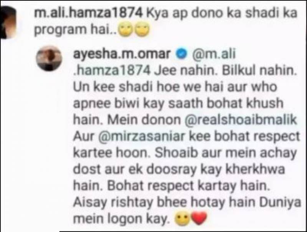This screenshot has height=232, width=307.
Task: Open the @m.ali mention in reply
Action: pyautogui.click(x=214, y=54)
